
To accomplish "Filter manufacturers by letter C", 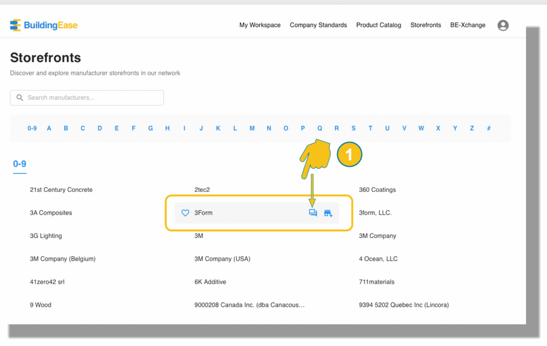I will (x=83, y=128).
